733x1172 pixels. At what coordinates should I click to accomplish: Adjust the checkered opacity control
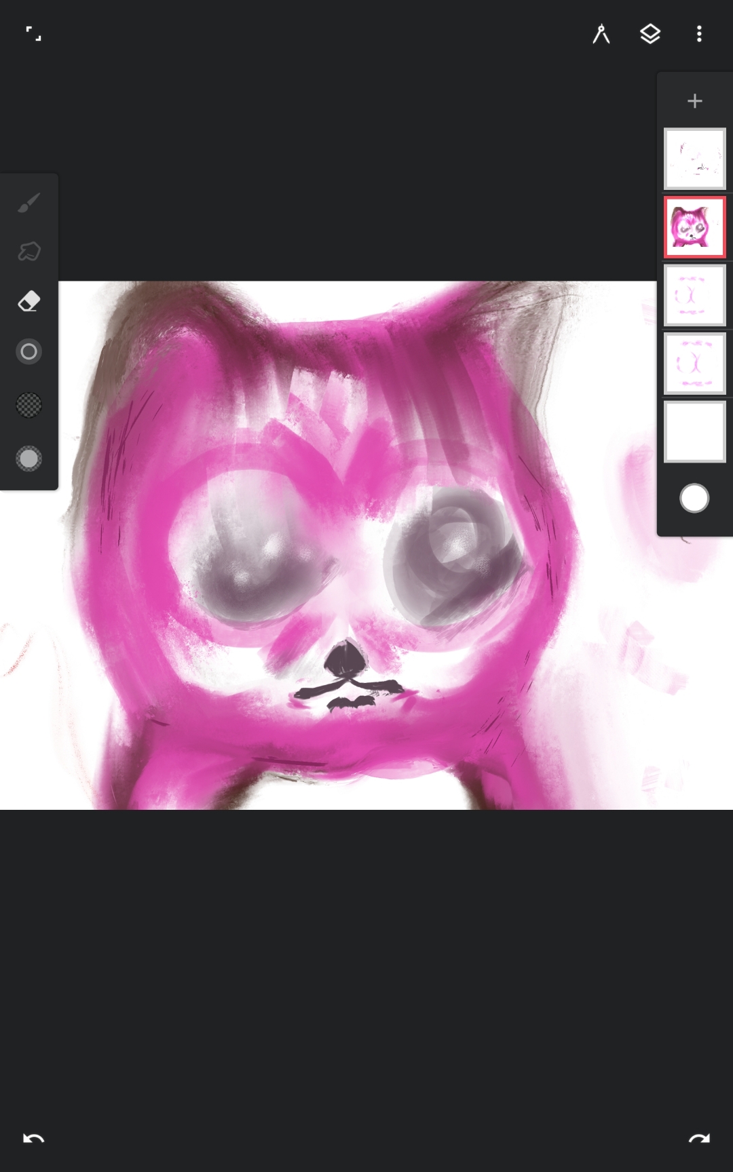point(29,405)
